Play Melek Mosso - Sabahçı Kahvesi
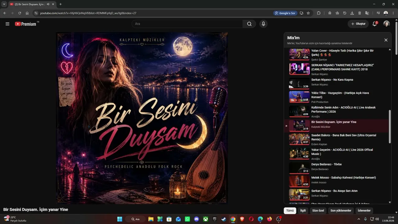Viewport: 398px width, 224px height. pyautogui.click(x=336, y=181)
